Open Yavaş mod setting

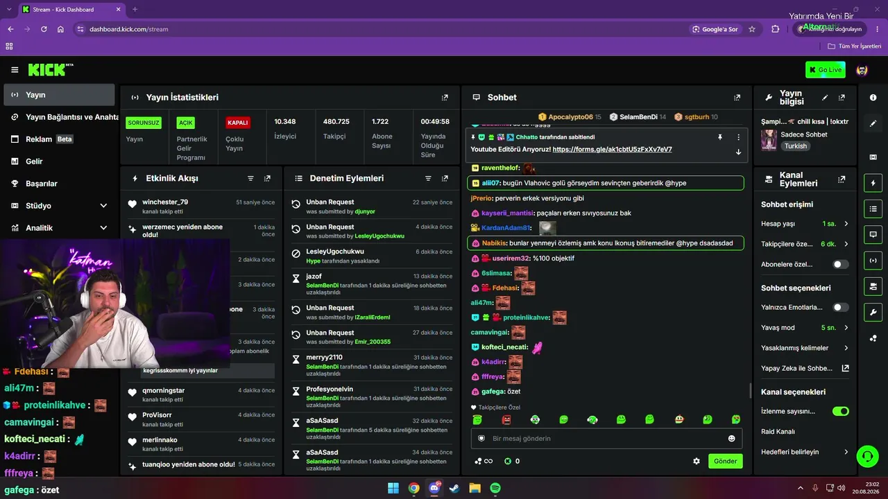tap(805, 327)
